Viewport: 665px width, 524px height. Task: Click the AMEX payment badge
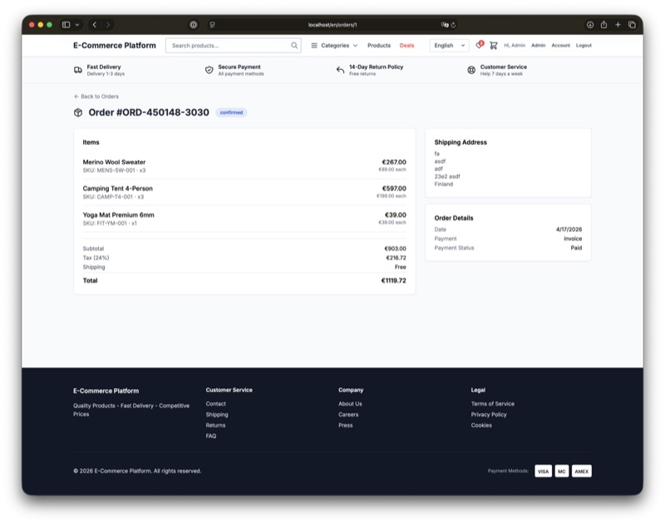(581, 471)
